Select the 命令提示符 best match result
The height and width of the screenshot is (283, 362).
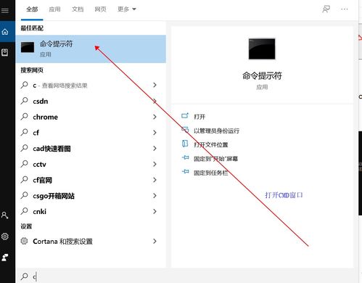coord(91,49)
